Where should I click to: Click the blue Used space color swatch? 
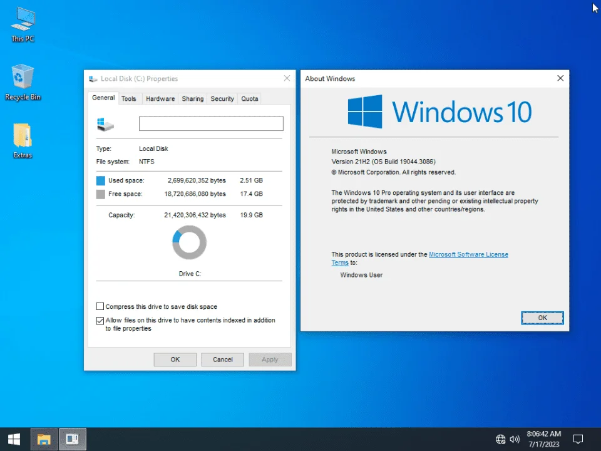pos(100,180)
